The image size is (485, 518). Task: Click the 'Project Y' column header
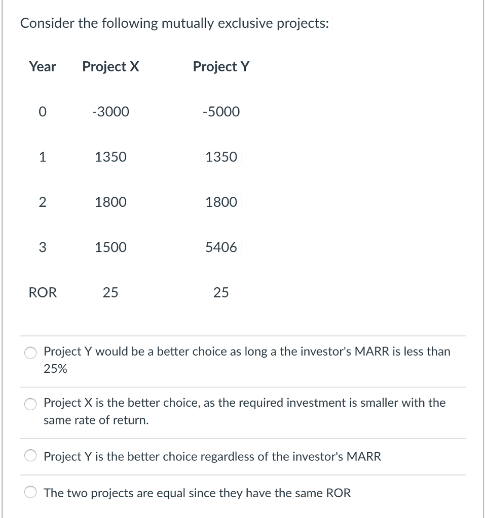(220, 66)
